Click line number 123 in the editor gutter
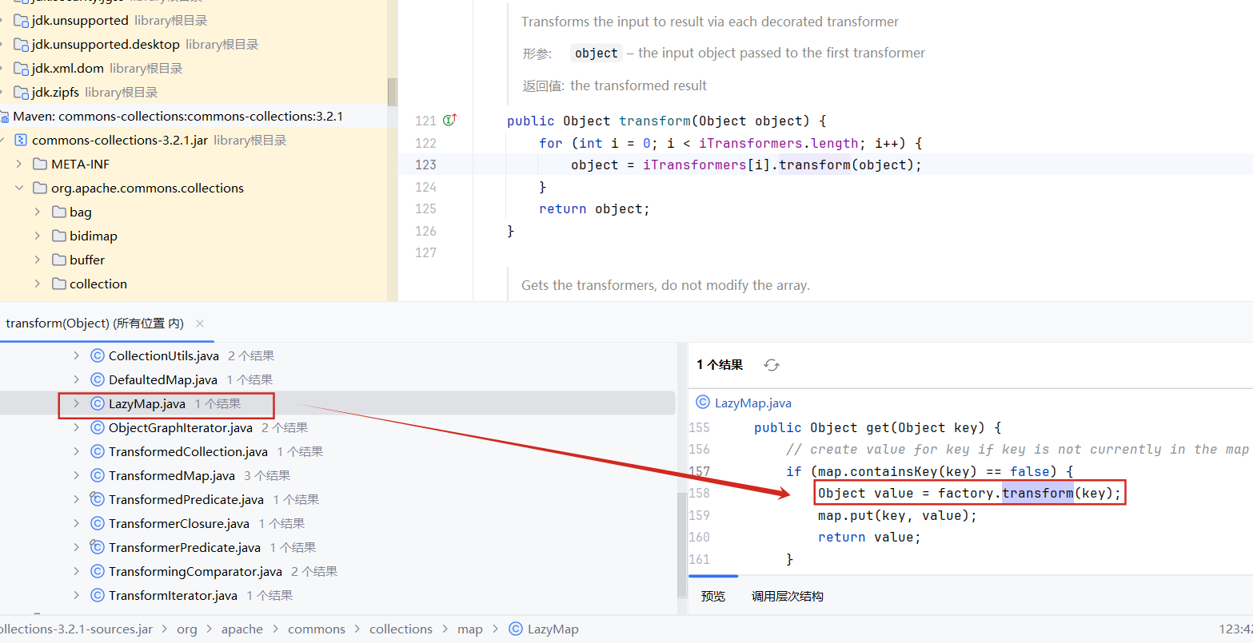Viewport: 1253px width, 643px height. pyautogui.click(x=425, y=165)
